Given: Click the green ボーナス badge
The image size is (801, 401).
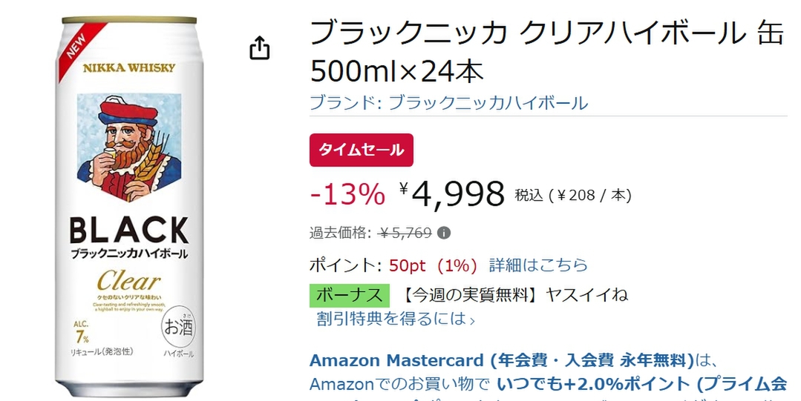Looking at the screenshot, I should tap(350, 295).
